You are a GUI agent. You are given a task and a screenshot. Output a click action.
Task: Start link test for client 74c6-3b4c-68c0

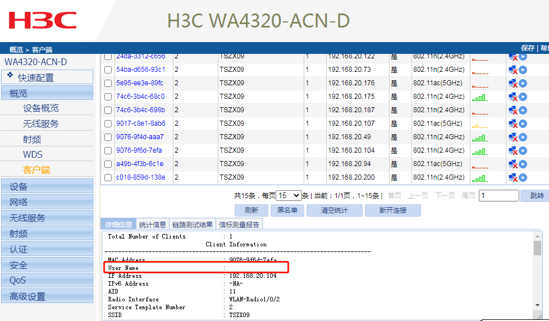(x=523, y=97)
